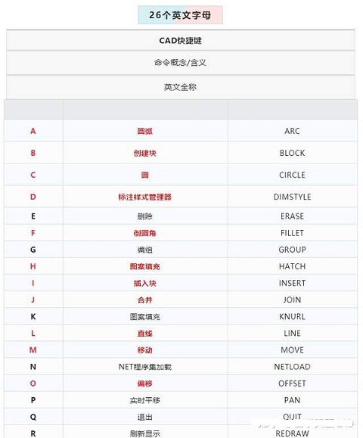
Task: Click the DIMSTYLE command text
Action: coord(292,197)
